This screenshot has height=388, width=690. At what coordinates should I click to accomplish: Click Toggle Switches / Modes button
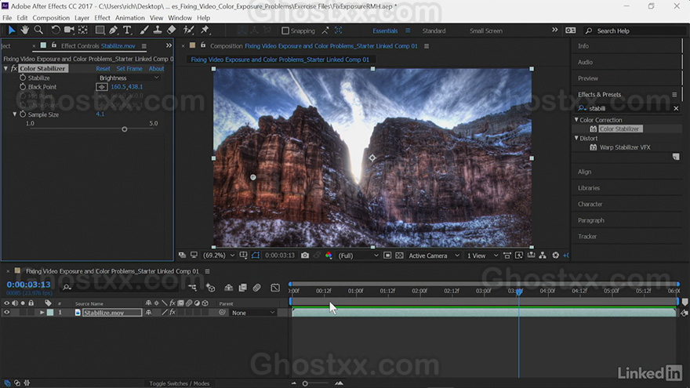(180, 383)
